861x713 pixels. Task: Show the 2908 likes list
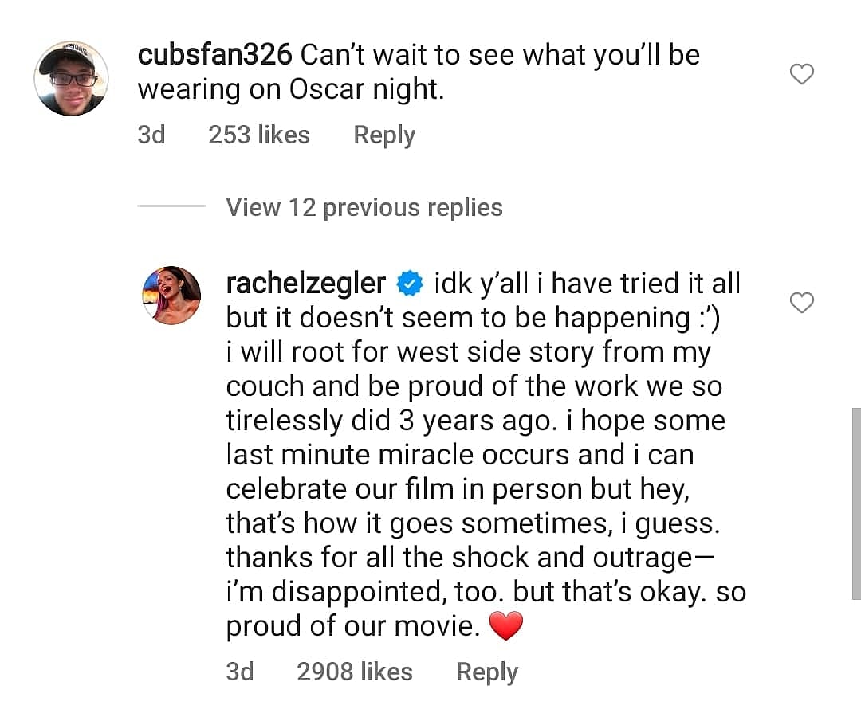tap(355, 672)
